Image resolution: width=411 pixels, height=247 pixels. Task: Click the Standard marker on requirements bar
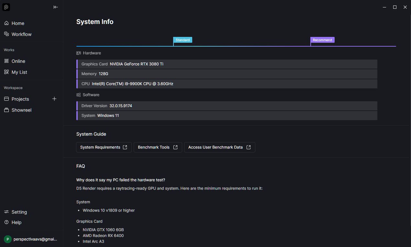[183, 40]
